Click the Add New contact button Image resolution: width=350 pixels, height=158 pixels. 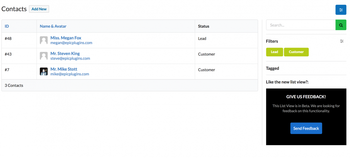39,9
